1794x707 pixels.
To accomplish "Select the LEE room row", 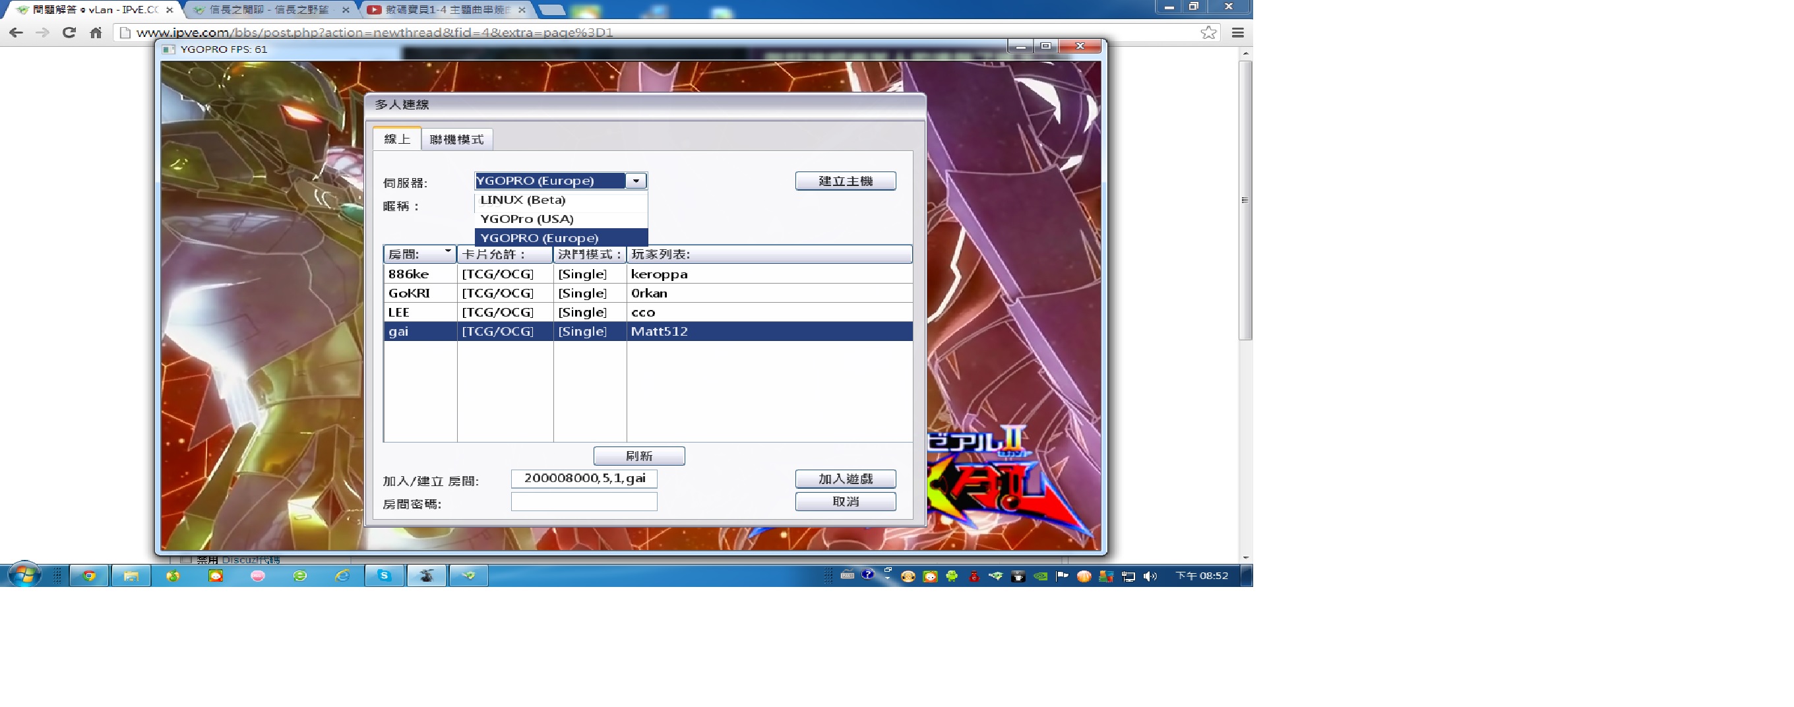I will coord(648,312).
